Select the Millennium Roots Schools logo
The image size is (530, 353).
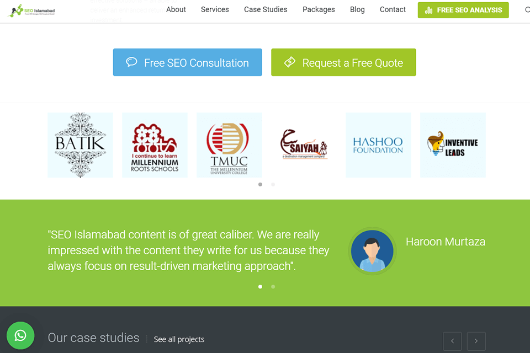pos(155,145)
